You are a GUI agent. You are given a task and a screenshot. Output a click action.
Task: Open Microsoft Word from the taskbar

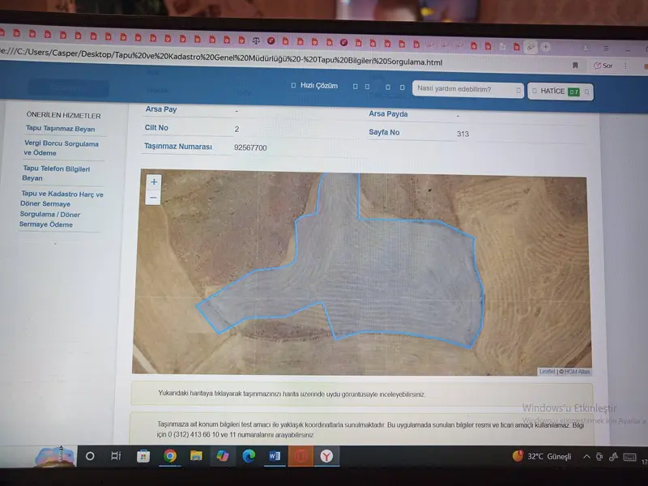275,456
